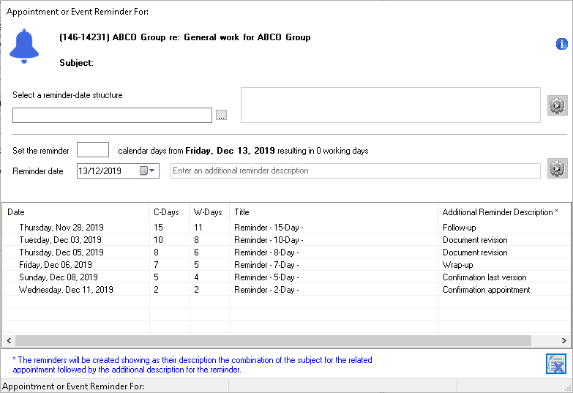Click title 'Reminder - 10-Day -'
This screenshot has width=573, height=393.
269,240
